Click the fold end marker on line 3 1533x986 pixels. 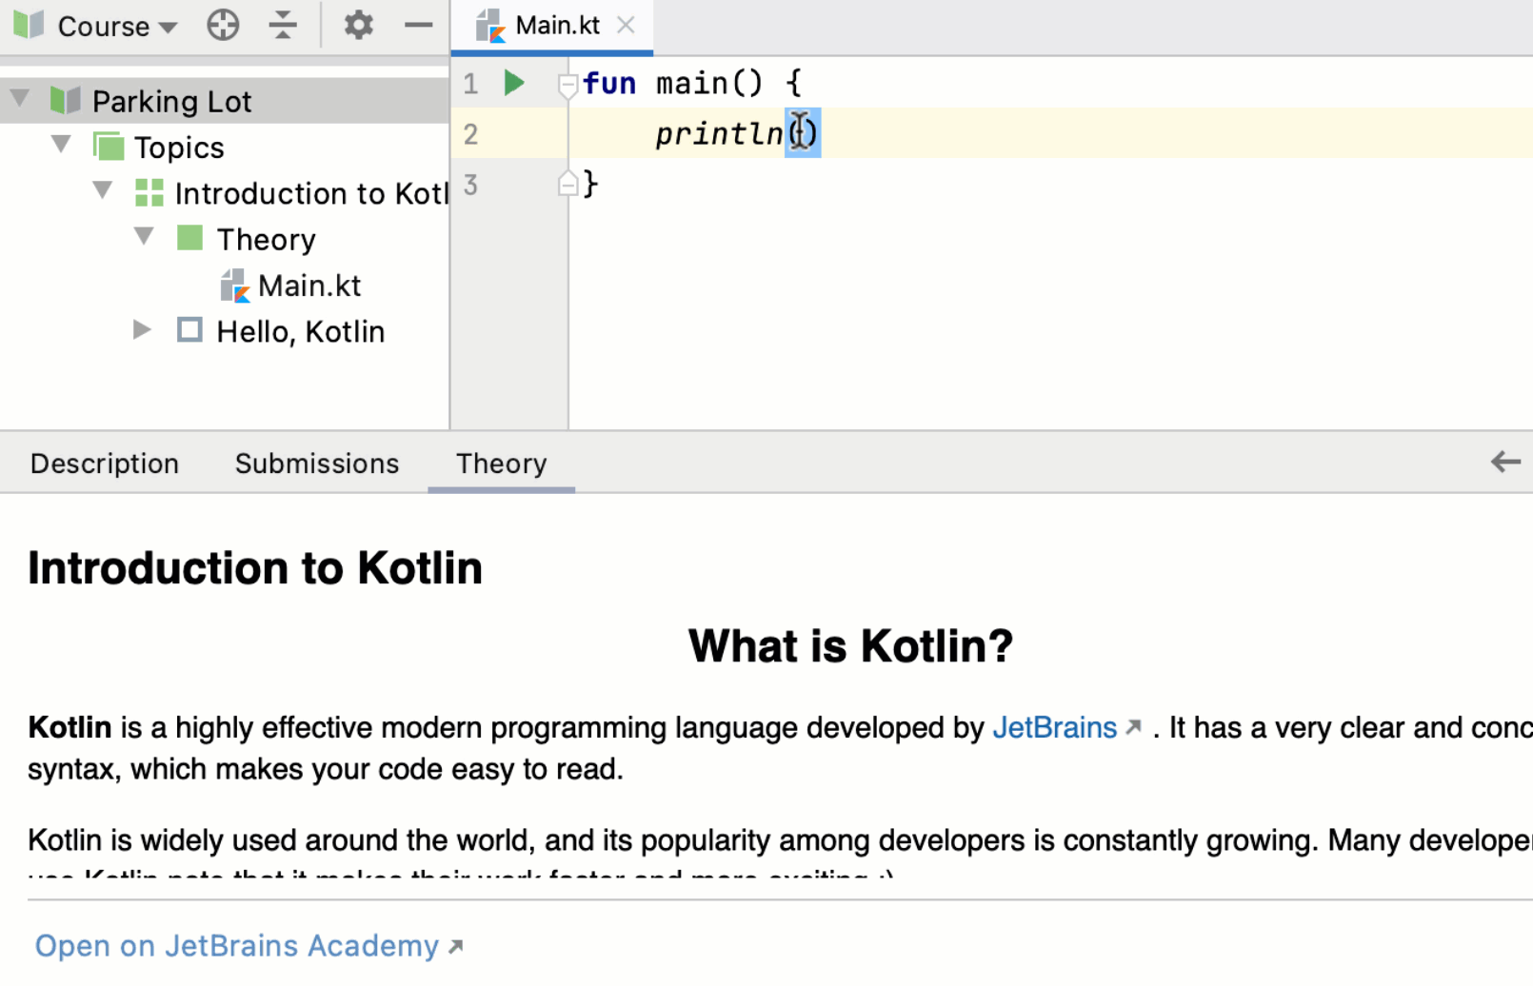[x=567, y=184]
